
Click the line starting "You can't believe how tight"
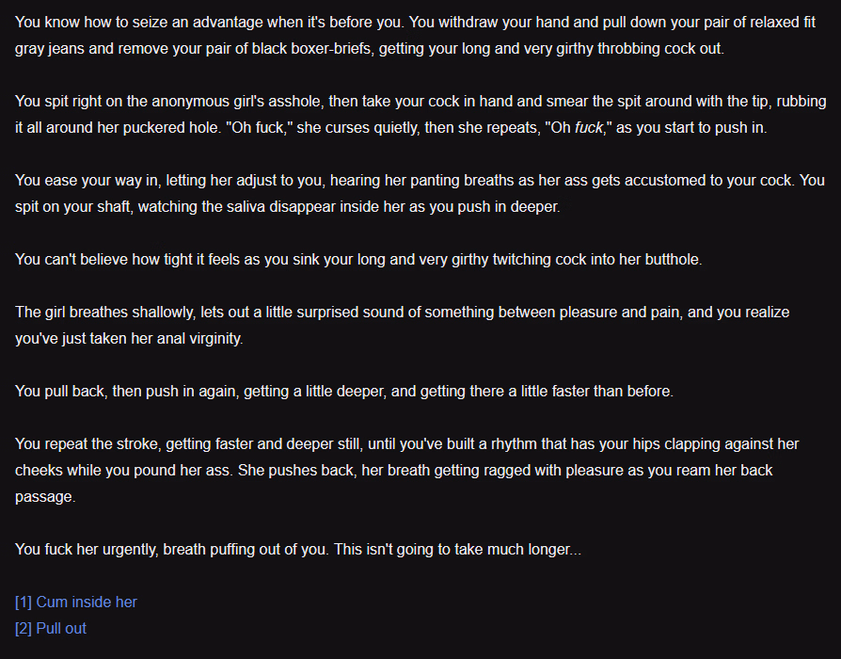pos(358,259)
